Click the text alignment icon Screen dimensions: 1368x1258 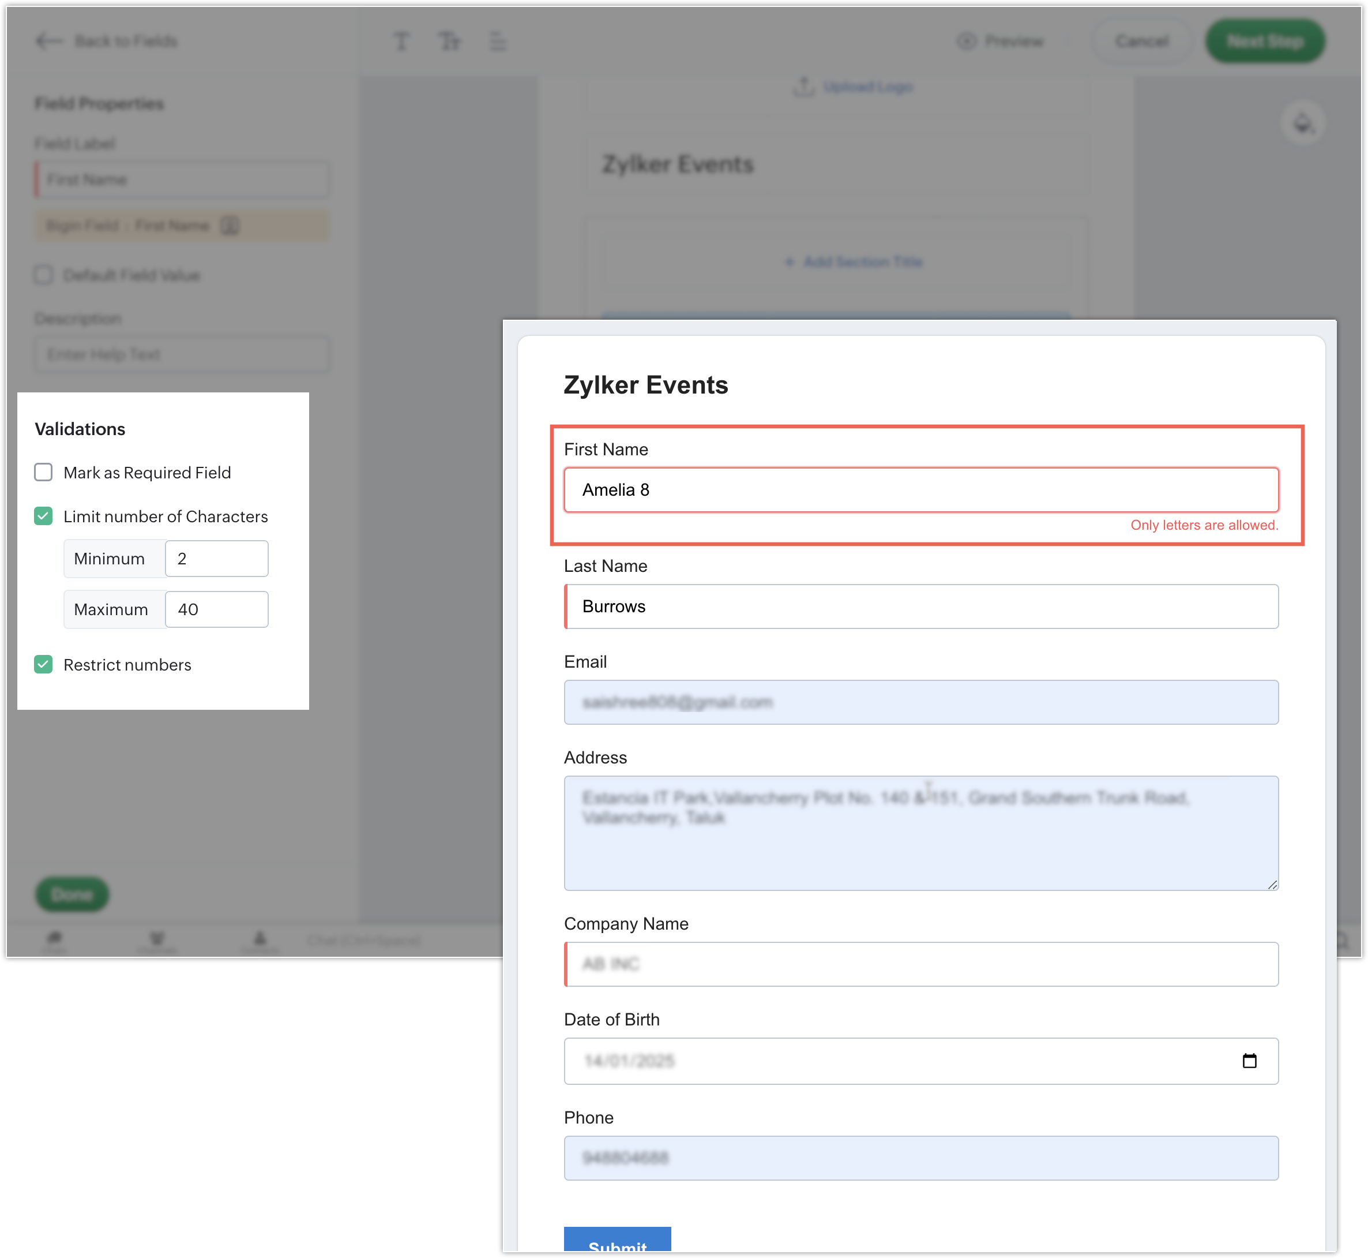(x=498, y=42)
